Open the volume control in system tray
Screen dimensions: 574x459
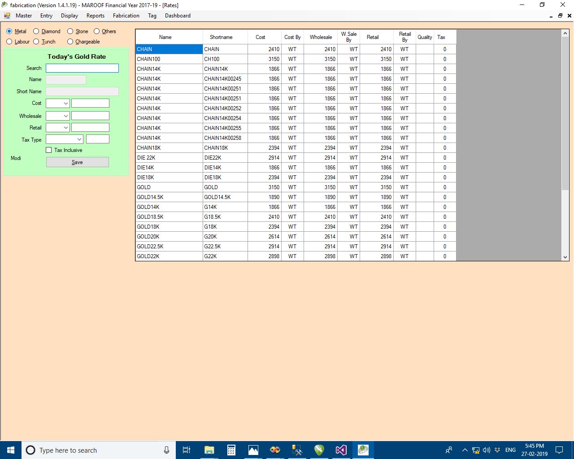click(x=486, y=450)
